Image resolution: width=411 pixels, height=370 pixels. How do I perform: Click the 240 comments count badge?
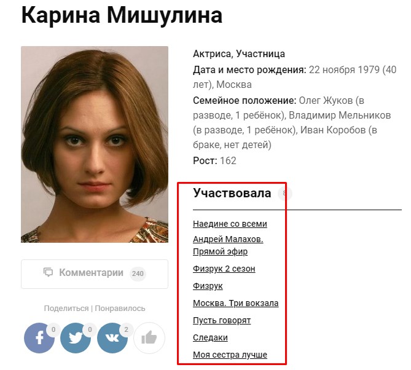(x=138, y=274)
